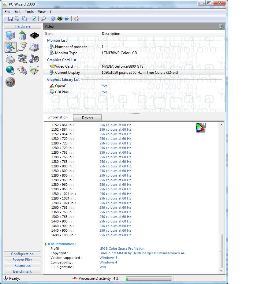Image resolution: width=257 pixels, height=284 pixels.
Task: Open the Mainboard icon with green arrow
Action: coord(22,35)
